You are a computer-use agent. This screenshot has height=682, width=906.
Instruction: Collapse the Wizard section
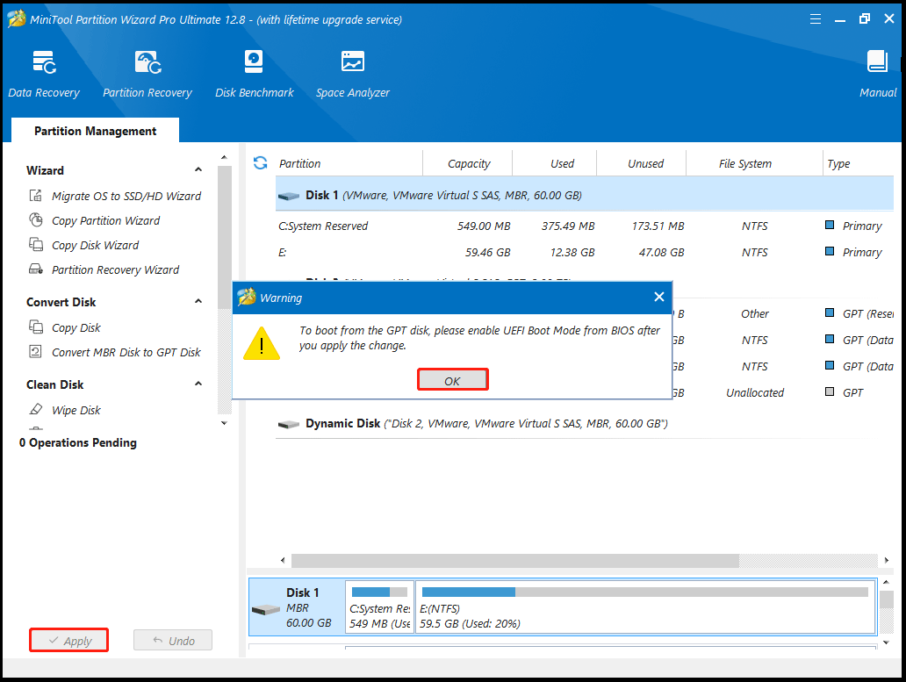pyautogui.click(x=198, y=169)
